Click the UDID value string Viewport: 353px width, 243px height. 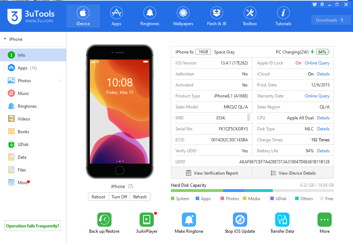(x=284, y=162)
